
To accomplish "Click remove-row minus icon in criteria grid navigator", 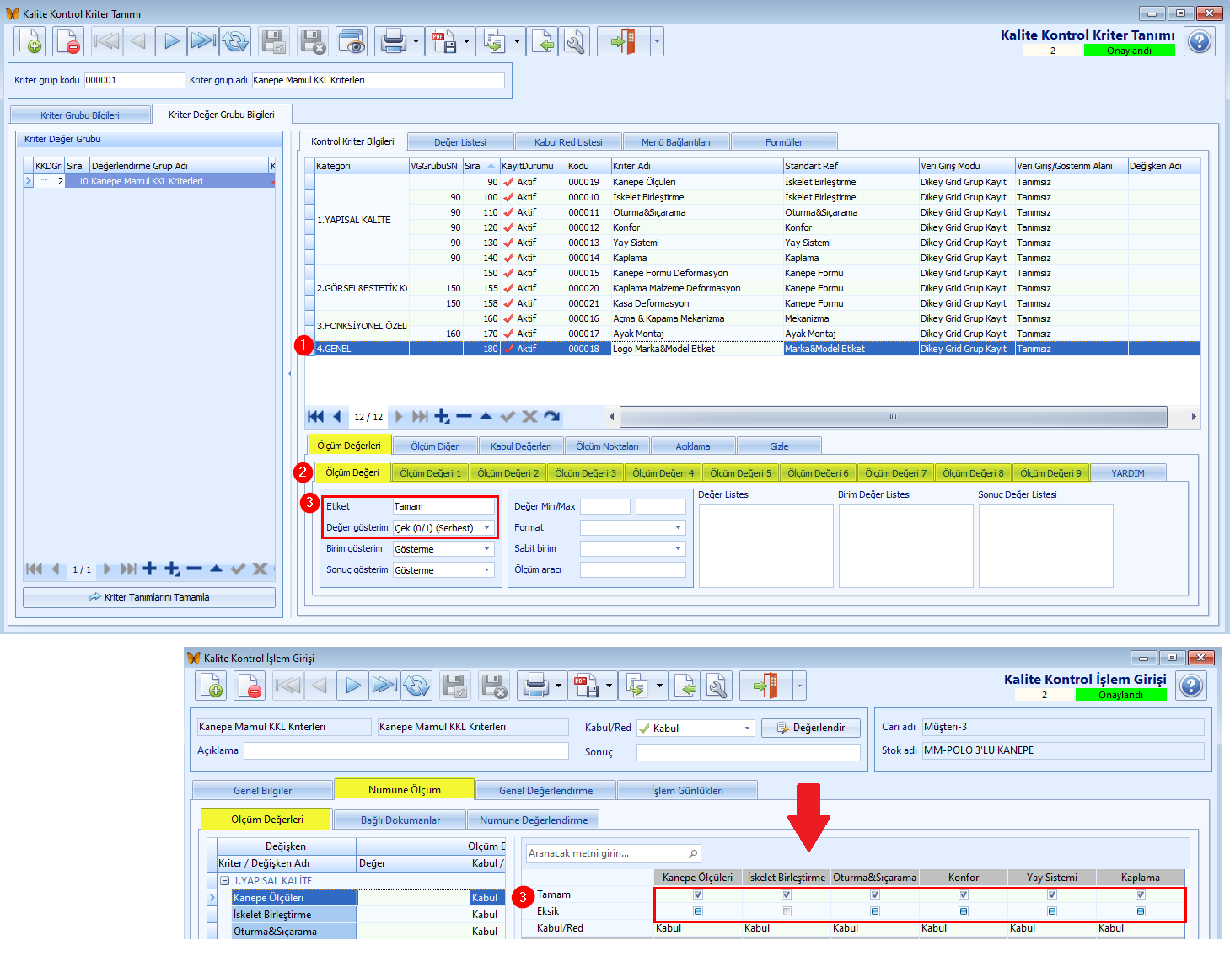I will 464,416.
